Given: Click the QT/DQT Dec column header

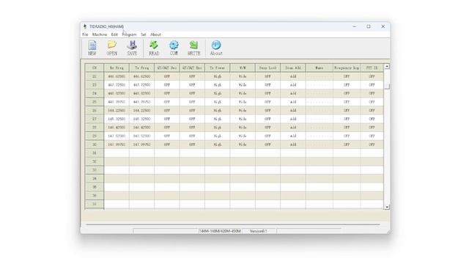Looking at the screenshot, I should (167, 68).
